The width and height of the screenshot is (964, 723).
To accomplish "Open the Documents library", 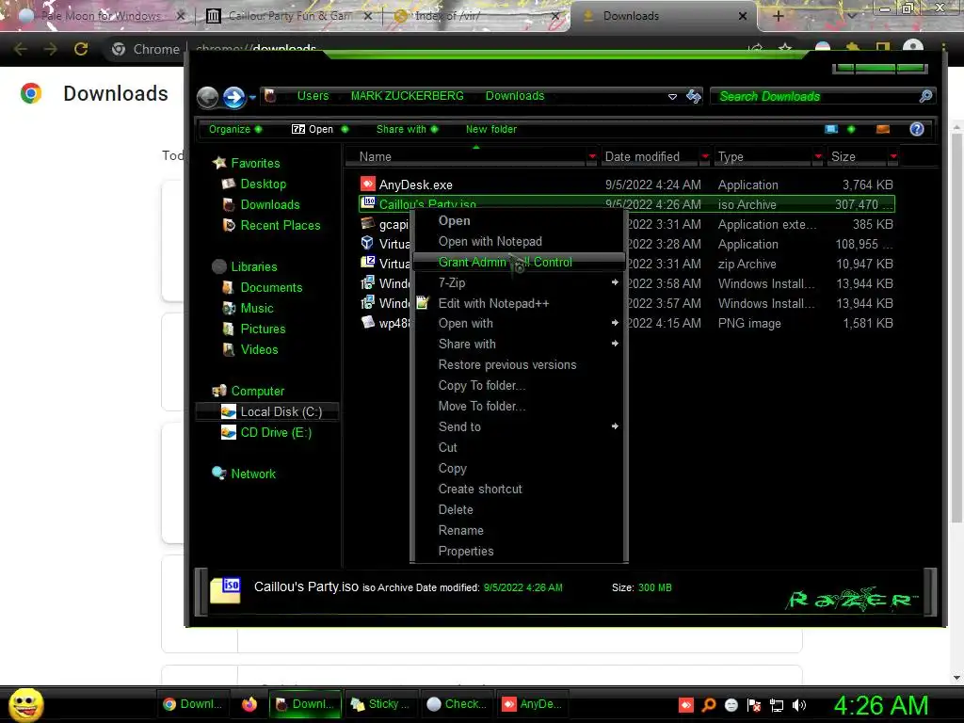I will click(271, 288).
